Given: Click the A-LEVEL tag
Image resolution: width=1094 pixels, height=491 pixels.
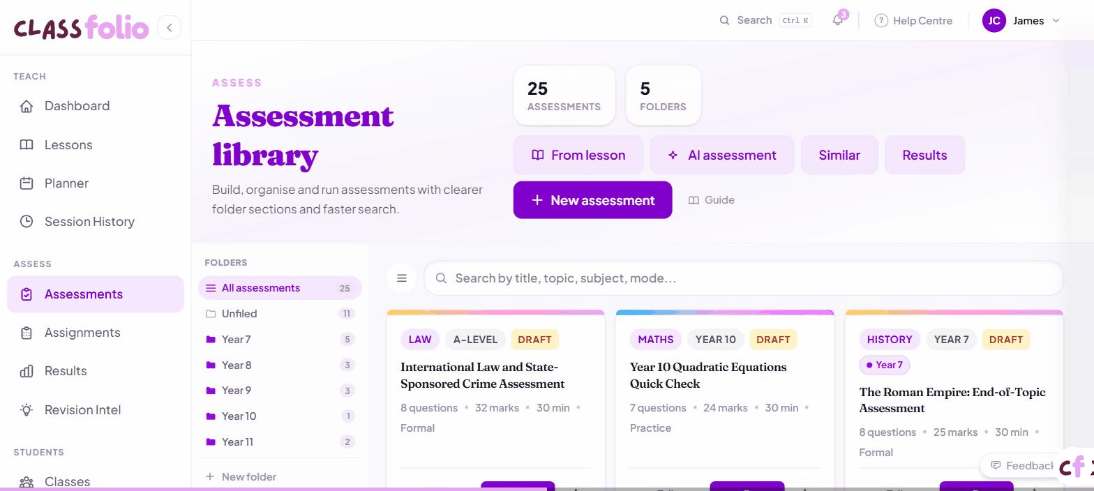Looking at the screenshot, I should click(x=475, y=340).
